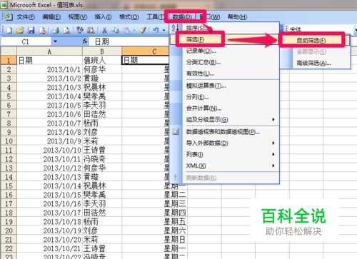Open the 帮助(H) menu
The width and height of the screenshot is (357, 259).
tap(237, 17)
